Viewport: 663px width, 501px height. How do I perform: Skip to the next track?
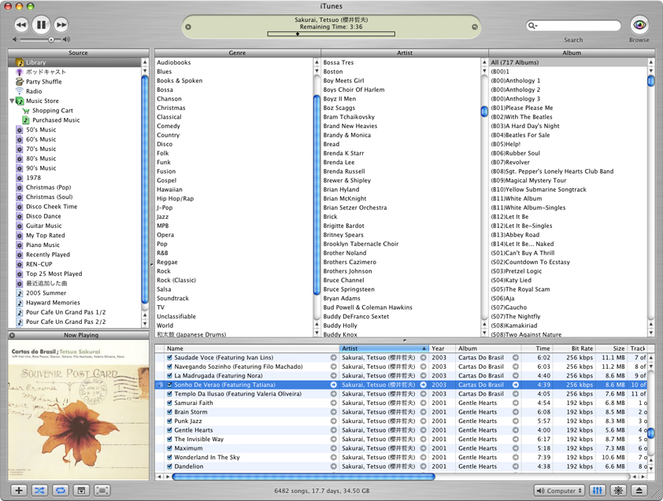(61, 24)
